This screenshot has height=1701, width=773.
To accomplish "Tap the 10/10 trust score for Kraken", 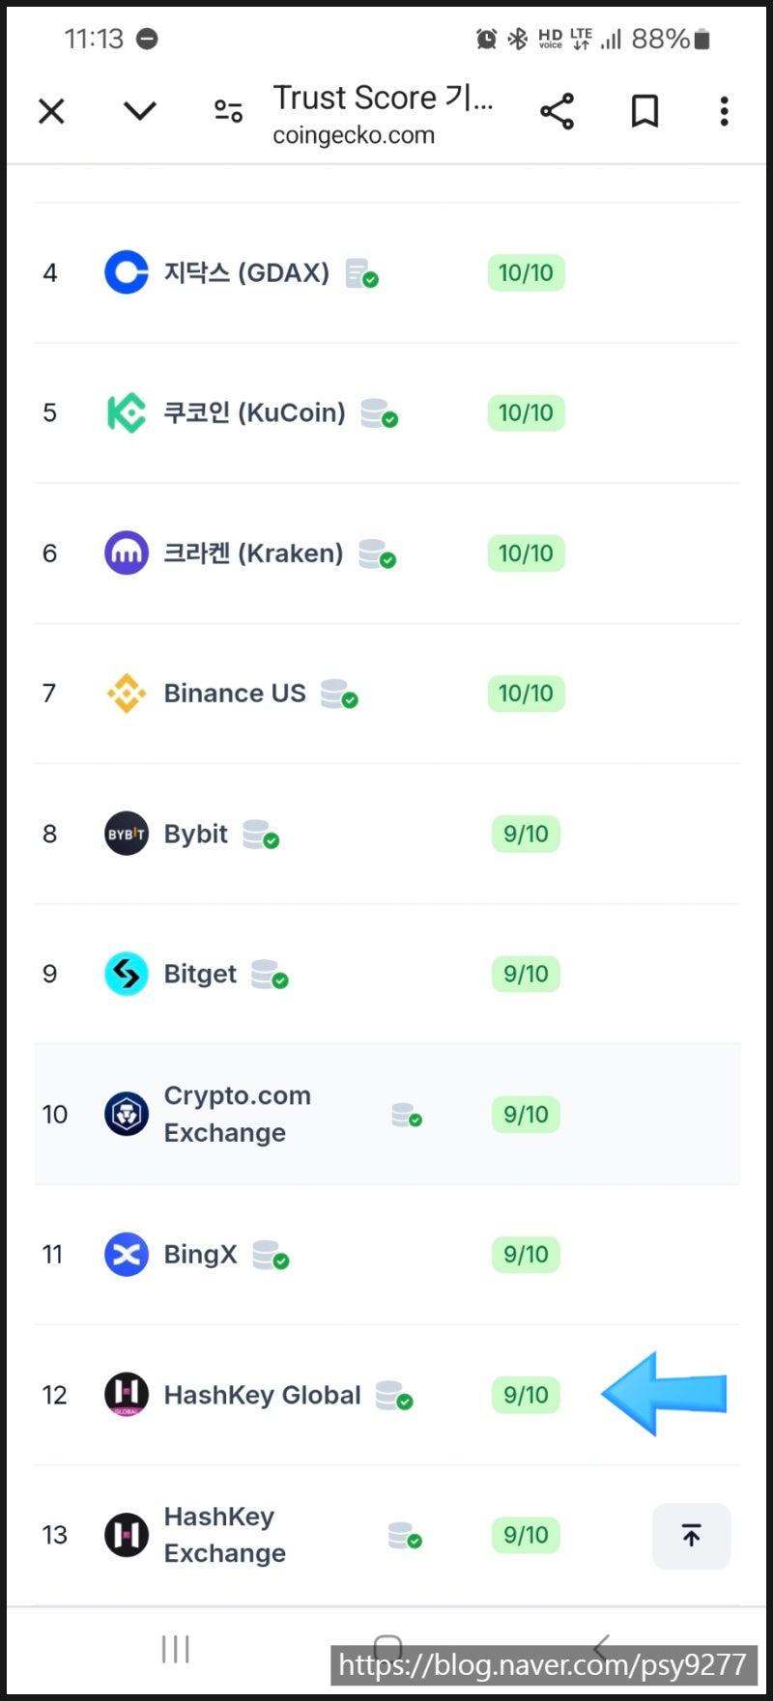I will [x=526, y=553].
